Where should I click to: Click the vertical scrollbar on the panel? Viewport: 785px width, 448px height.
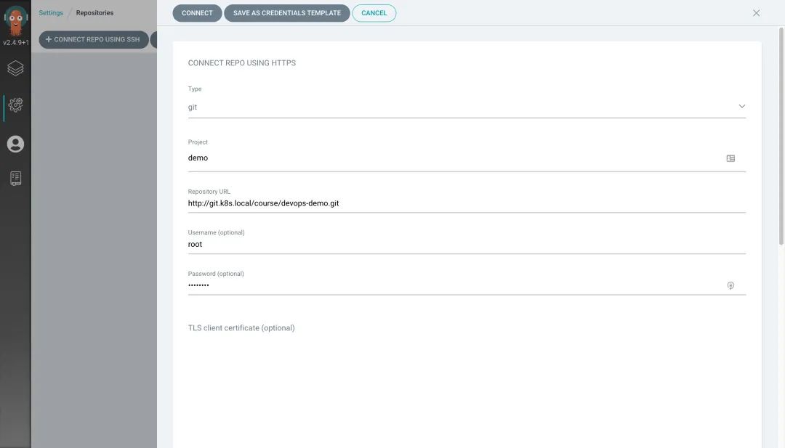click(781, 136)
